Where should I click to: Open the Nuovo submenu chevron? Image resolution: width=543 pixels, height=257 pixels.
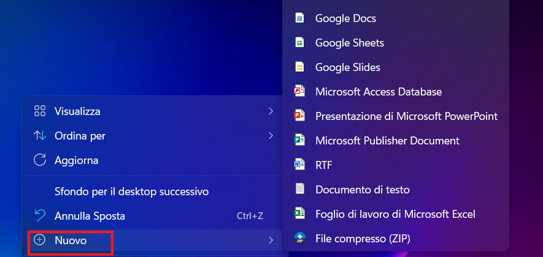pyautogui.click(x=271, y=240)
